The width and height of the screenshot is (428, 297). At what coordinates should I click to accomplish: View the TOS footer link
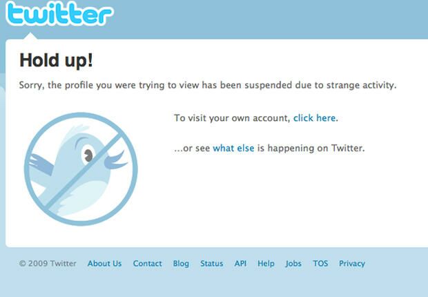320,263
